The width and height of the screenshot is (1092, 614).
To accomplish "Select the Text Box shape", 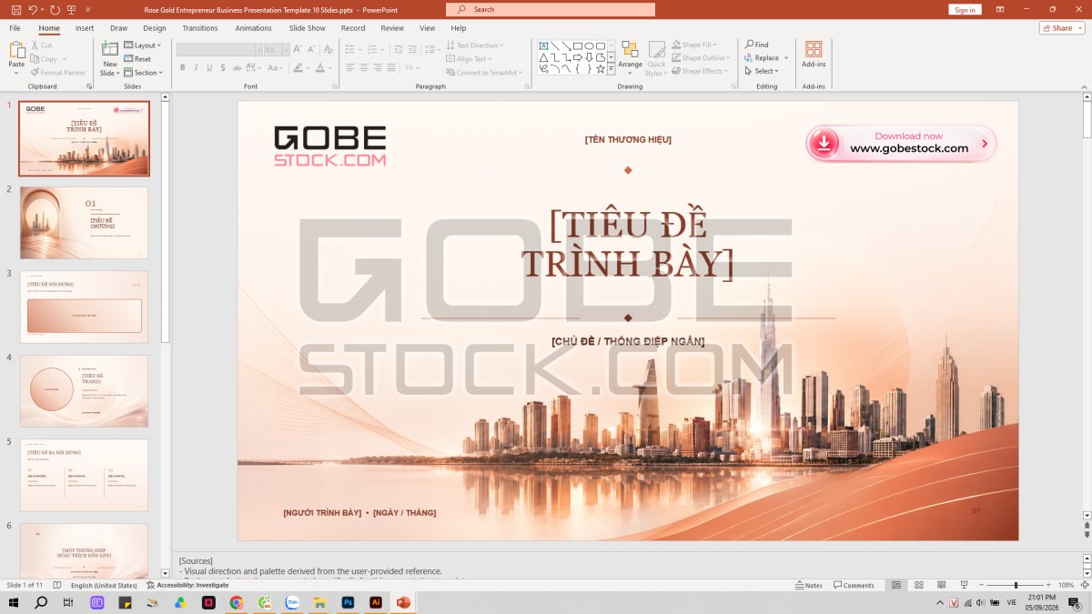I will coord(543,45).
